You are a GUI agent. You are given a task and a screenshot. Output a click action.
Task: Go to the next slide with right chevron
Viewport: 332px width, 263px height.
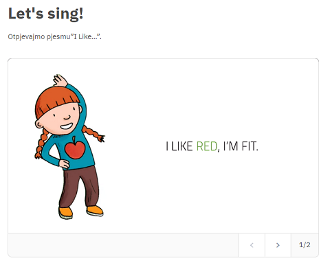click(x=278, y=245)
